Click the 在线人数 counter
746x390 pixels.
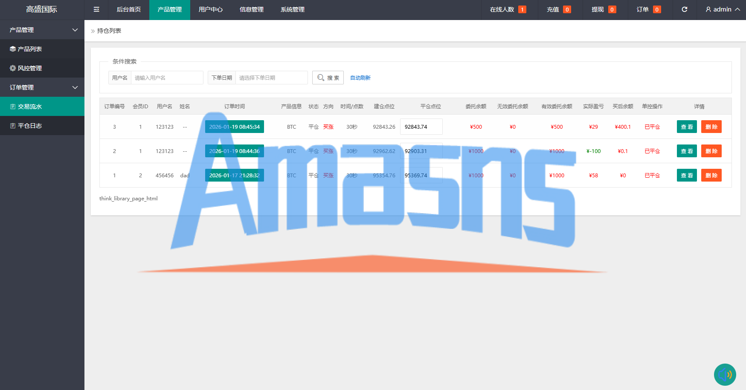[x=508, y=9]
